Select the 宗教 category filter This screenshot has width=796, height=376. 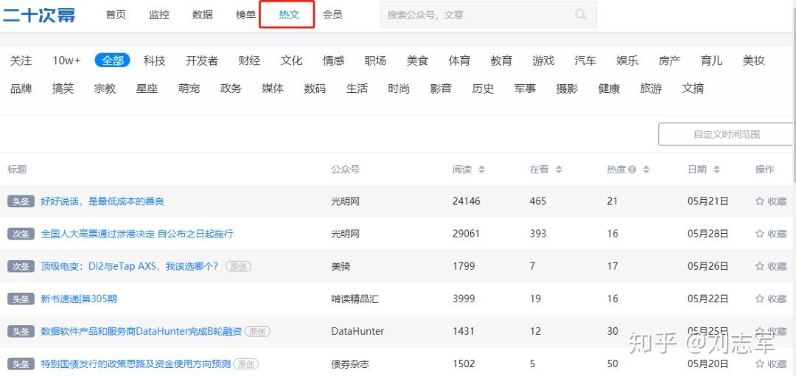pos(105,88)
